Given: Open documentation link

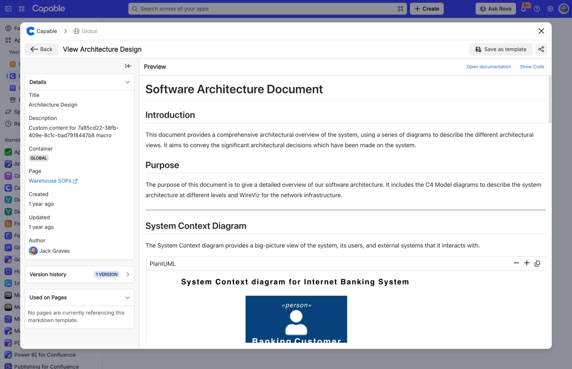Looking at the screenshot, I should pyautogui.click(x=489, y=67).
